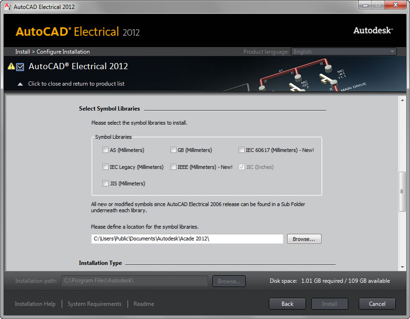Click the 'Installation Type' heading text
The image size is (410, 319).
[100, 263]
